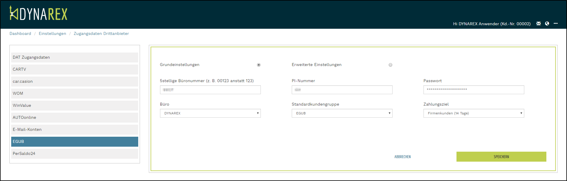Open the Standardkundengruppe dropdown
The width and height of the screenshot is (567, 181).
click(342, 113)
